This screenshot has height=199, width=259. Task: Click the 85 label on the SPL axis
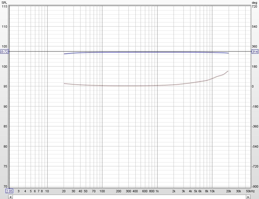pyautogui.click(x=5, y=126)
